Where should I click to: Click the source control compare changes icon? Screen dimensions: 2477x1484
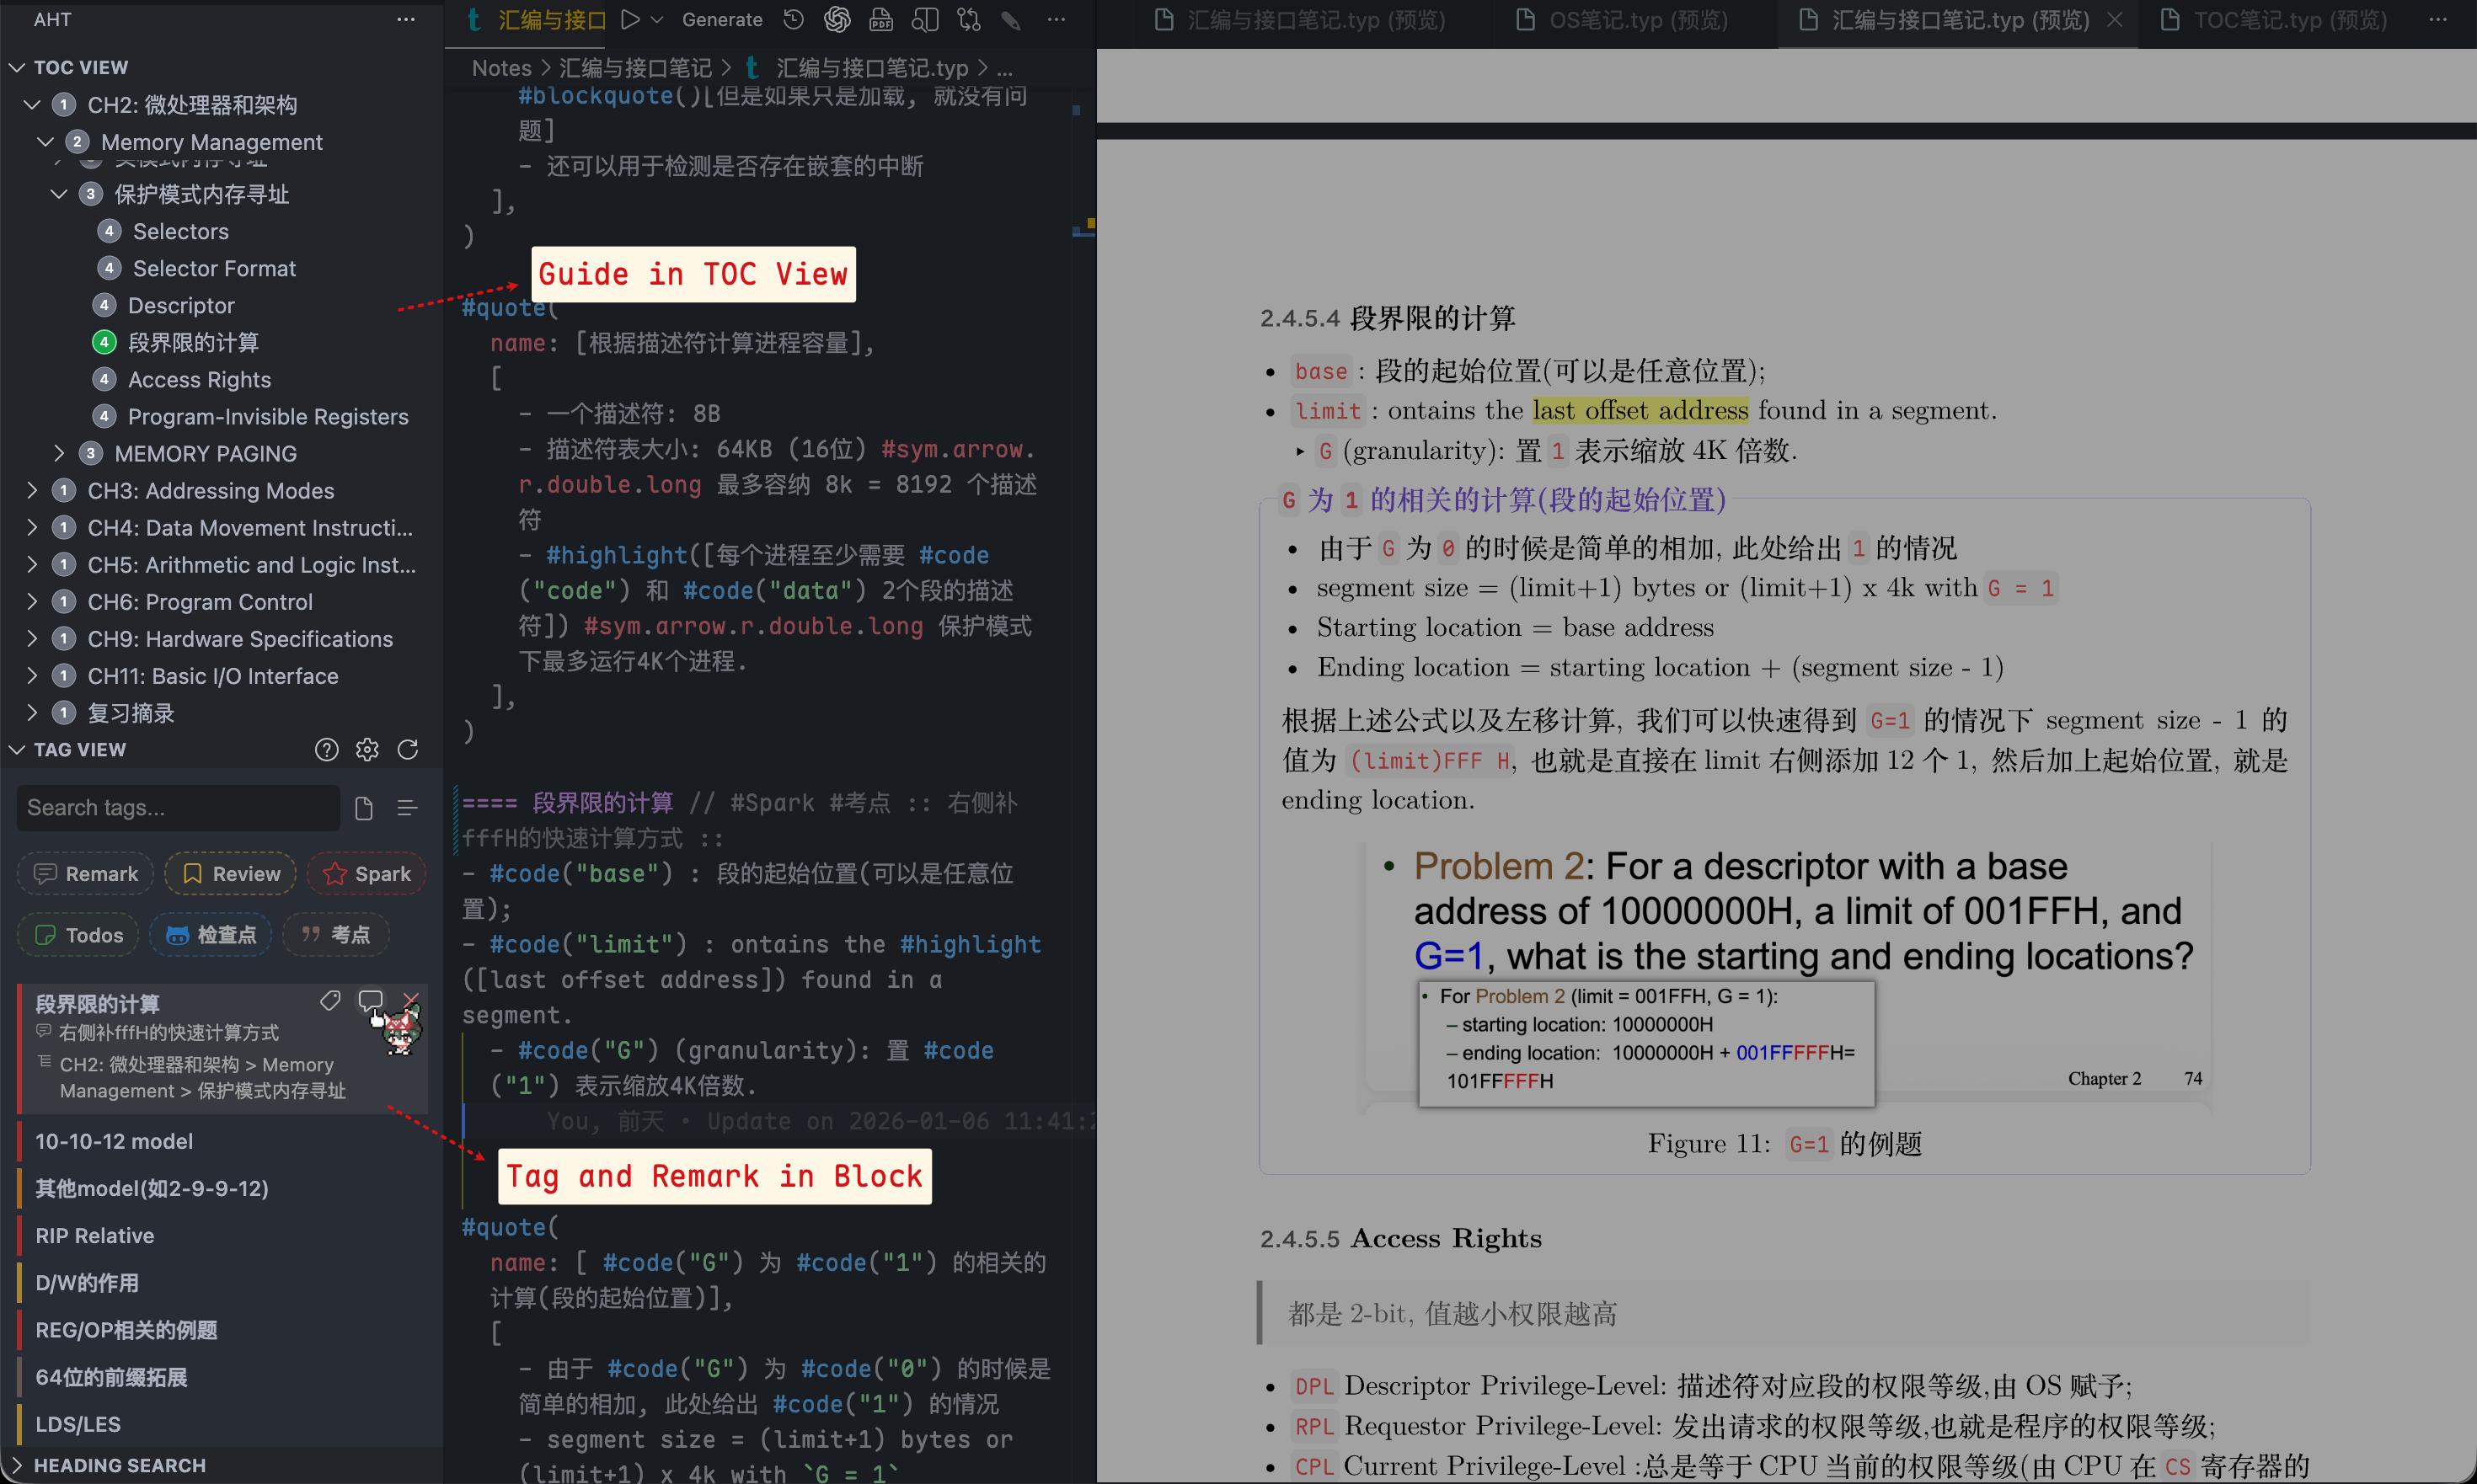pos(968,19)
